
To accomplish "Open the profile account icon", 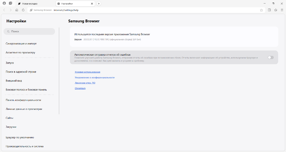I will 4,3.
